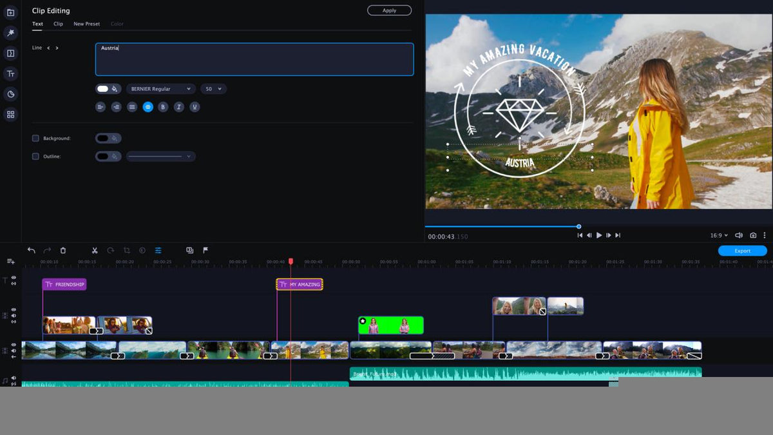Open the titles panel in sidebar
Image resolution: width=773 pixels, height=435 pixels.
[10, 73]
